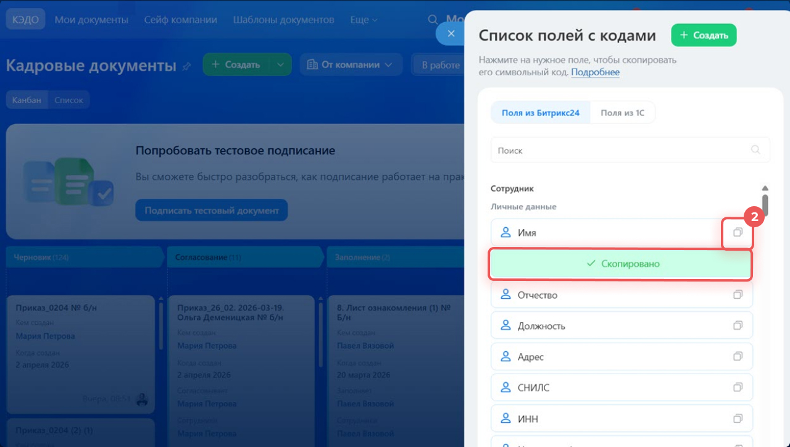Click the green Создать button in panel
Screen dimensions: 790x447
click(704, 35)
